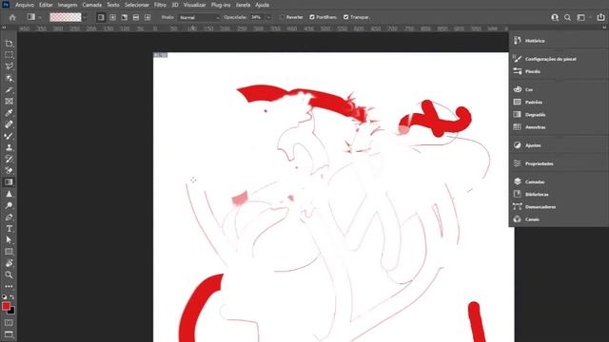Open the Filtro menu

pos(160,5)
